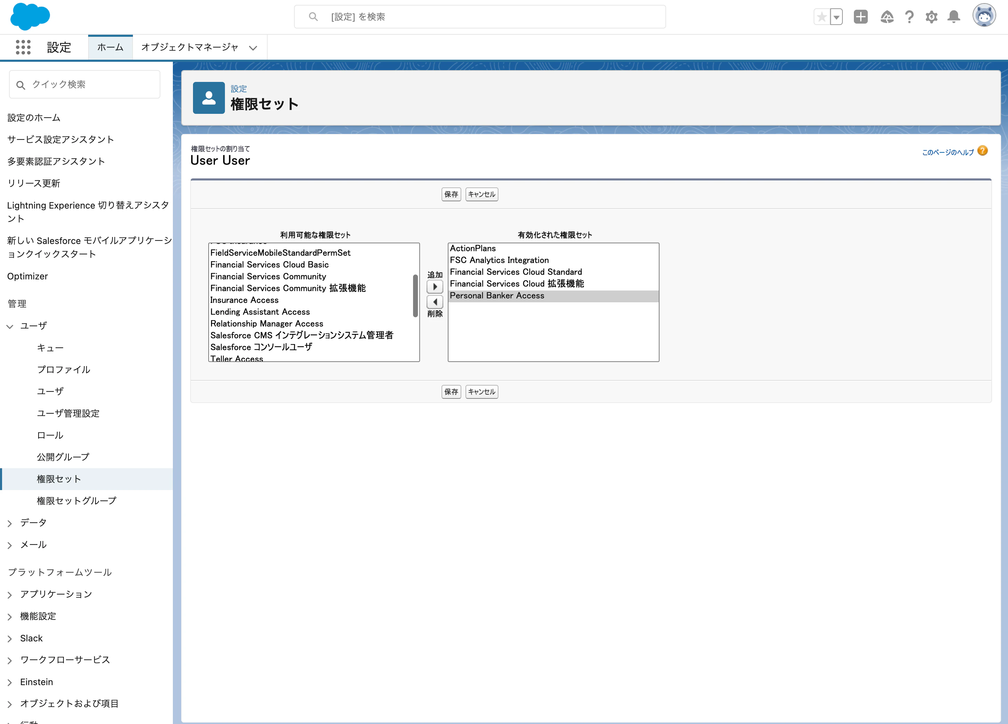The image size is (1008, 724).
Task: Click the 権限セット page header icon
Action: (209, 98)
